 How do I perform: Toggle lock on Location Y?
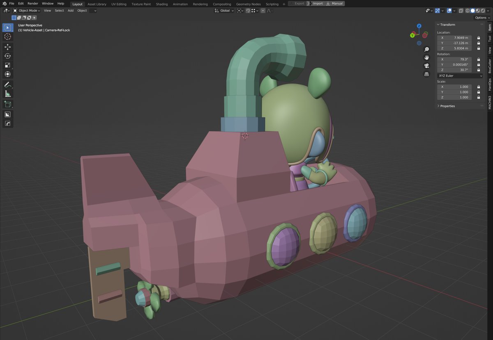tap(478, 43)
